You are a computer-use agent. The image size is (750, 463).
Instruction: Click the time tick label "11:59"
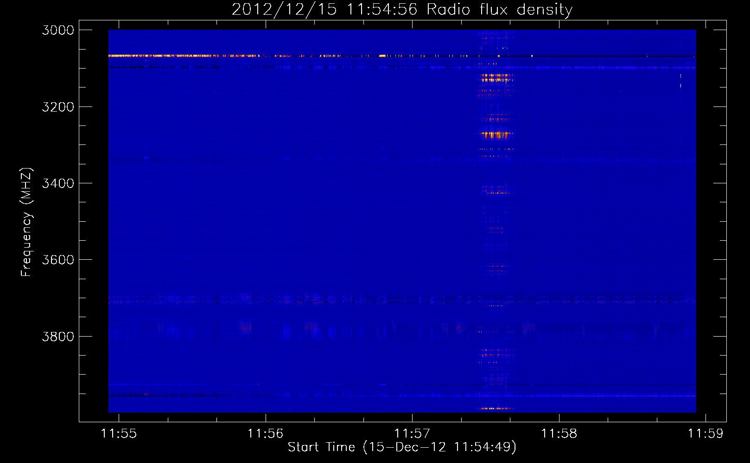(x=706, y=434)
